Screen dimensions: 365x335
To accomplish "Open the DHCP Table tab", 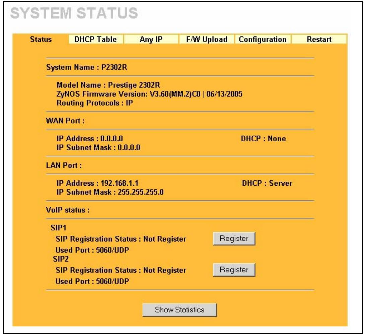I will pos(96,39).
